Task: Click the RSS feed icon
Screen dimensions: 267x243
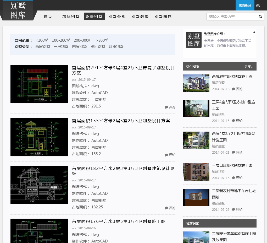Action: [x=258, y=6]
